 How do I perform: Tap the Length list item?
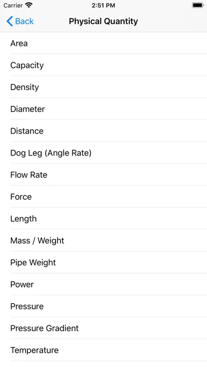click(103, 219)
